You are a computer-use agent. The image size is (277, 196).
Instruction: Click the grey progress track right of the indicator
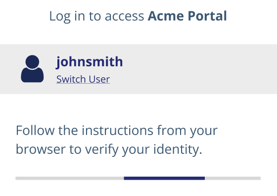tap(233, 178)
